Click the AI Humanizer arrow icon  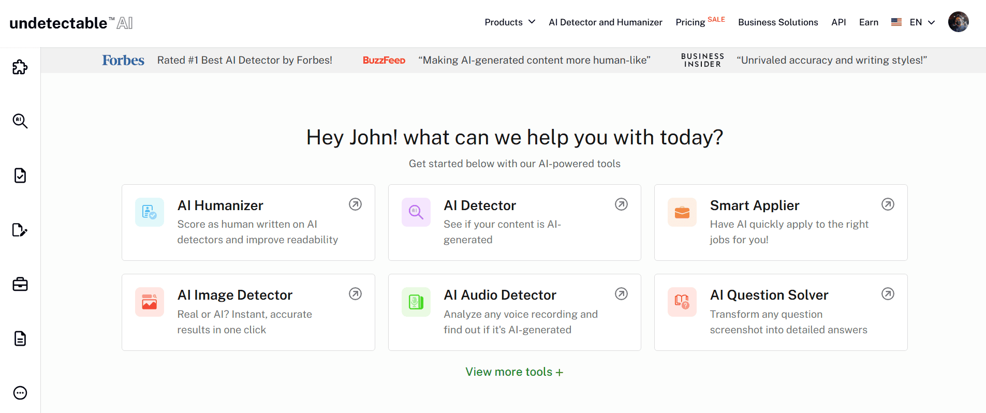point(355,204)
